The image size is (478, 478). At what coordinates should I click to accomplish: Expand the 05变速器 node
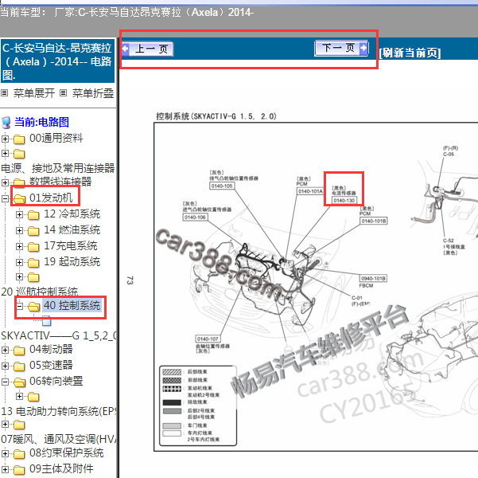click(x=5, y=366)
